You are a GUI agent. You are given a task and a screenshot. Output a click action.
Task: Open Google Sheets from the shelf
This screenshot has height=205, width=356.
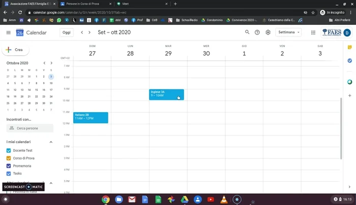point(158,199)
